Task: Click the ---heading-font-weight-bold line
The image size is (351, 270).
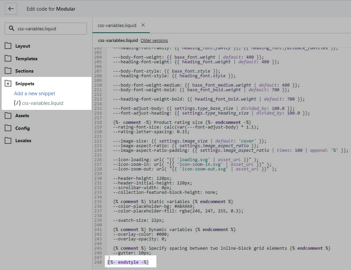Action: (209, 99)
